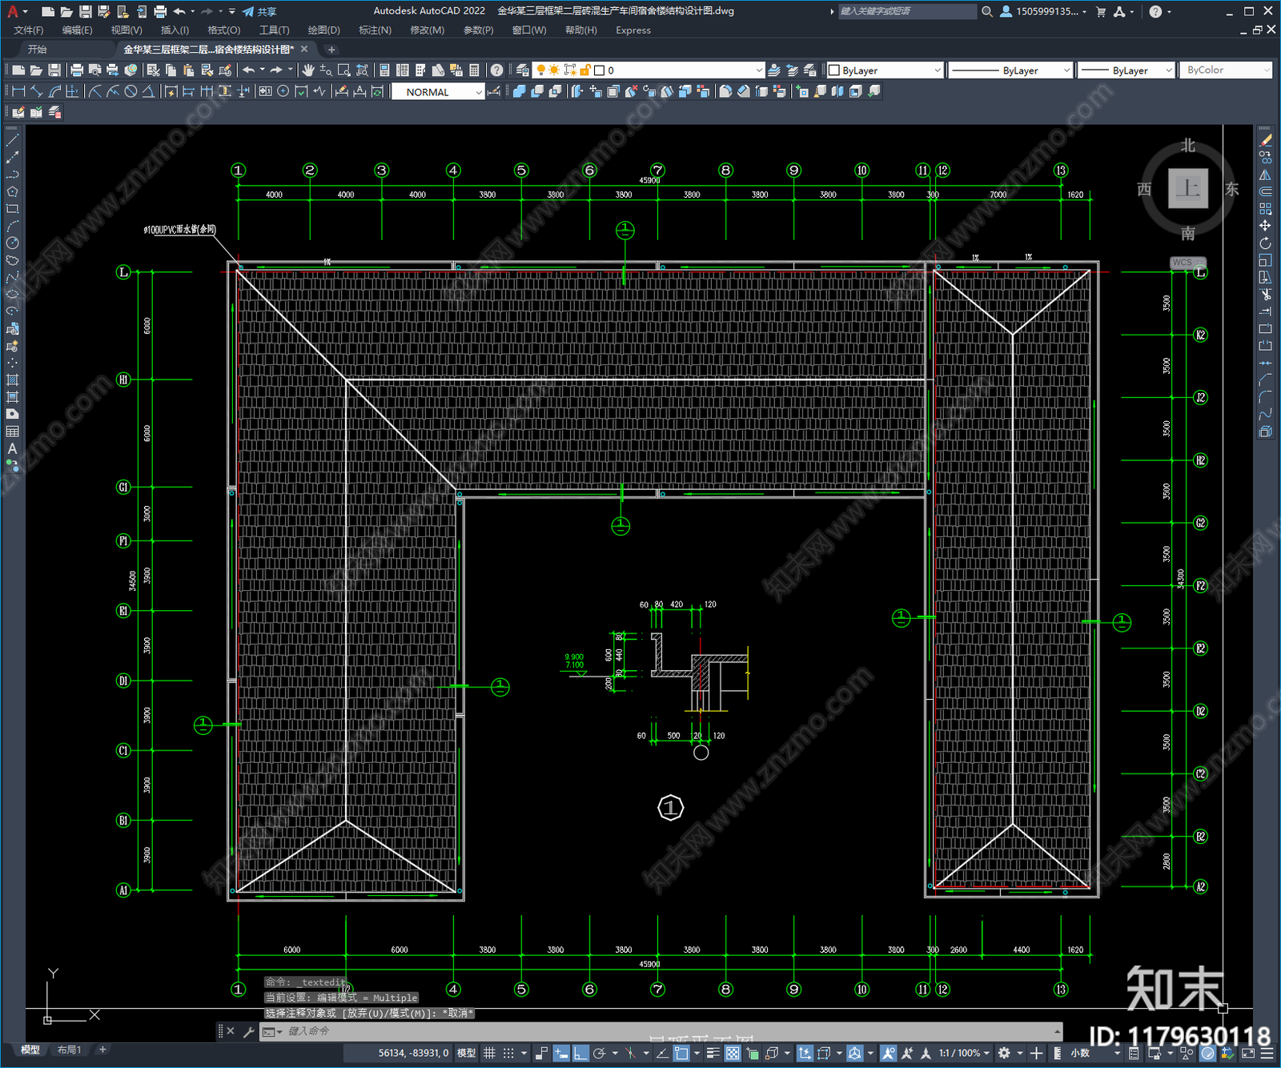
Task: Open the layer name dropdown showing 0
Action: pos(649,70)
